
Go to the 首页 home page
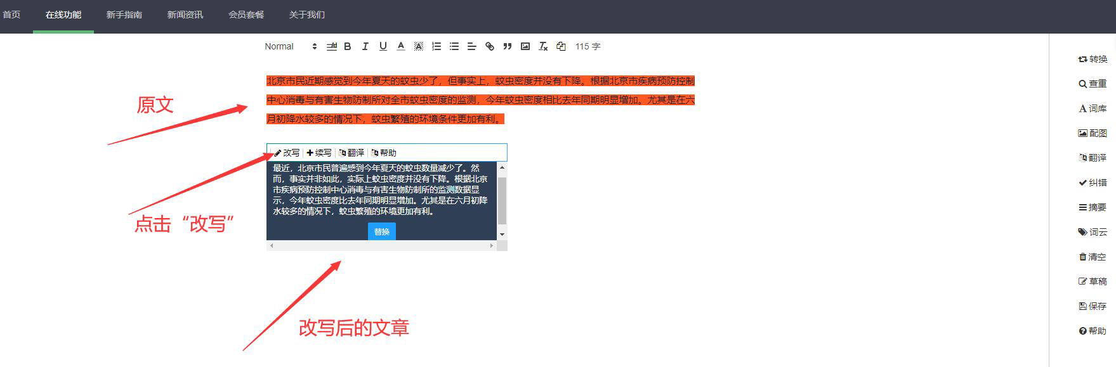pos(11,15)
